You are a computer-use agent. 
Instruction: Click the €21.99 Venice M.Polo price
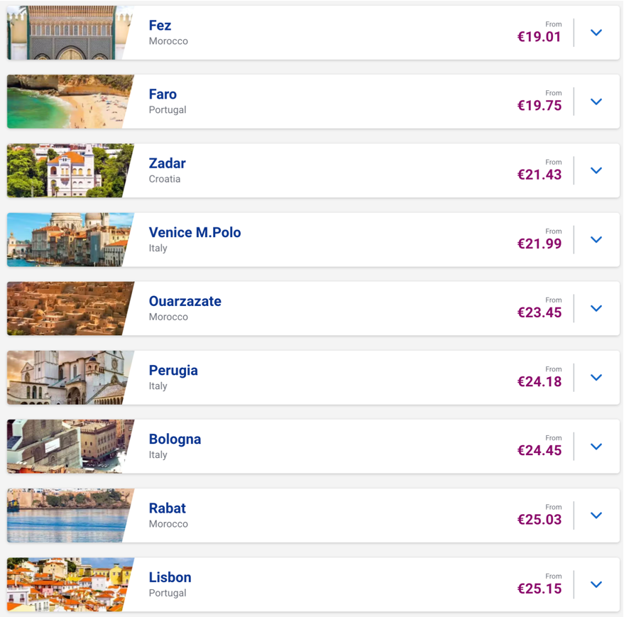click(540, 244)
